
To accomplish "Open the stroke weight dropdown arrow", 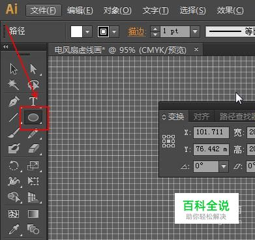I will coord(195,32).
